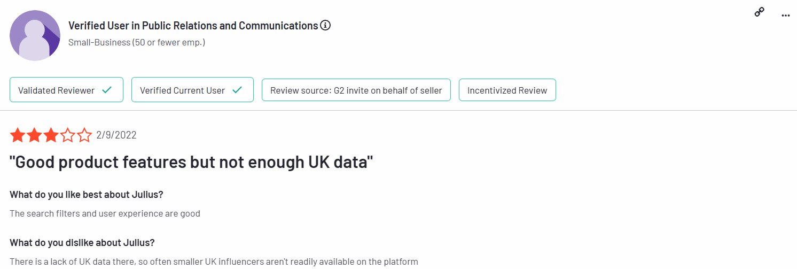Click the third filled star
797x269 pixels.
pos(51,135)
